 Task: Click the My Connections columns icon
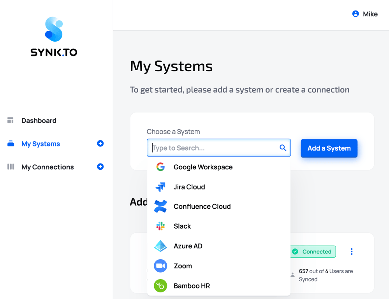point(11,167)
